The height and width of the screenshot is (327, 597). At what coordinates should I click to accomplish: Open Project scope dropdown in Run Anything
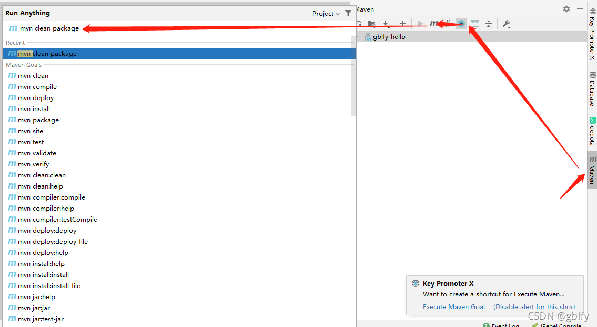tap(326, 13)
